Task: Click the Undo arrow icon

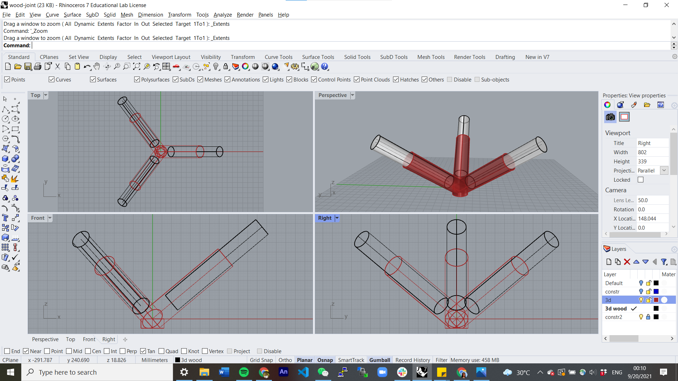Action: coord(87,66)
